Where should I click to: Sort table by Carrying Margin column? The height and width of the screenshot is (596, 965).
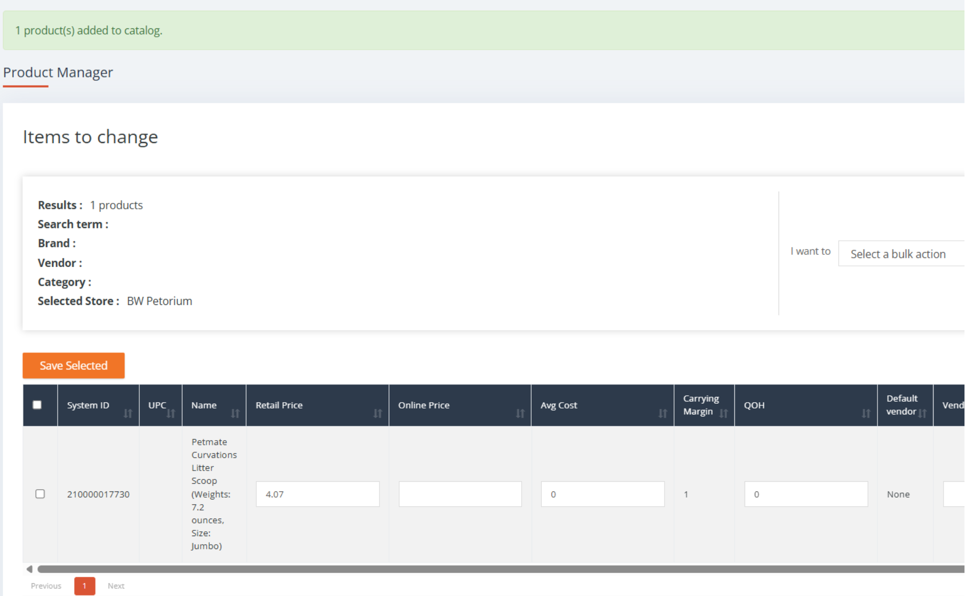723,413
